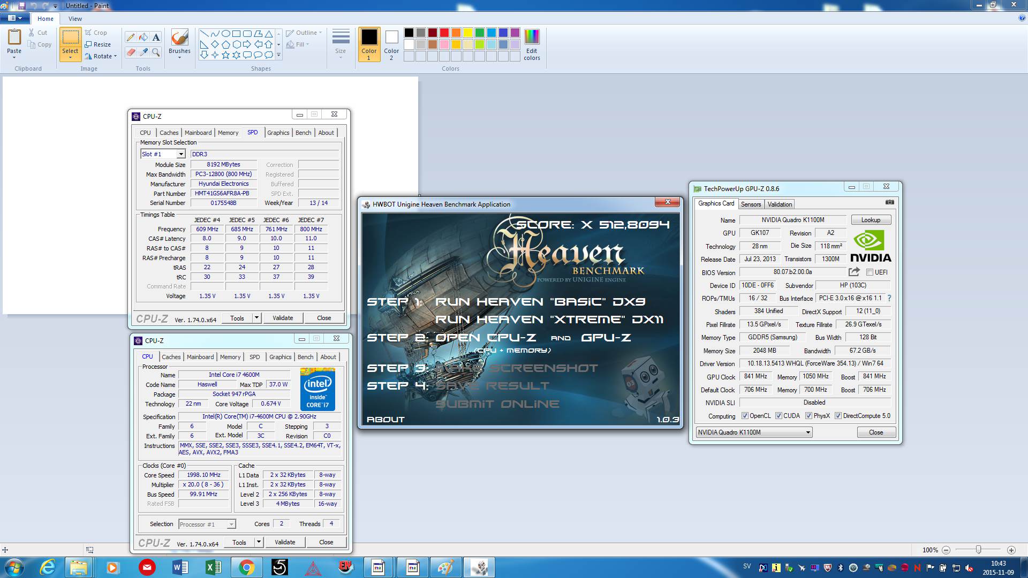This screenshot has width=1028, height=578.
Task: Adjust the Paint zoom slider handle
Action: pos(979,550)
